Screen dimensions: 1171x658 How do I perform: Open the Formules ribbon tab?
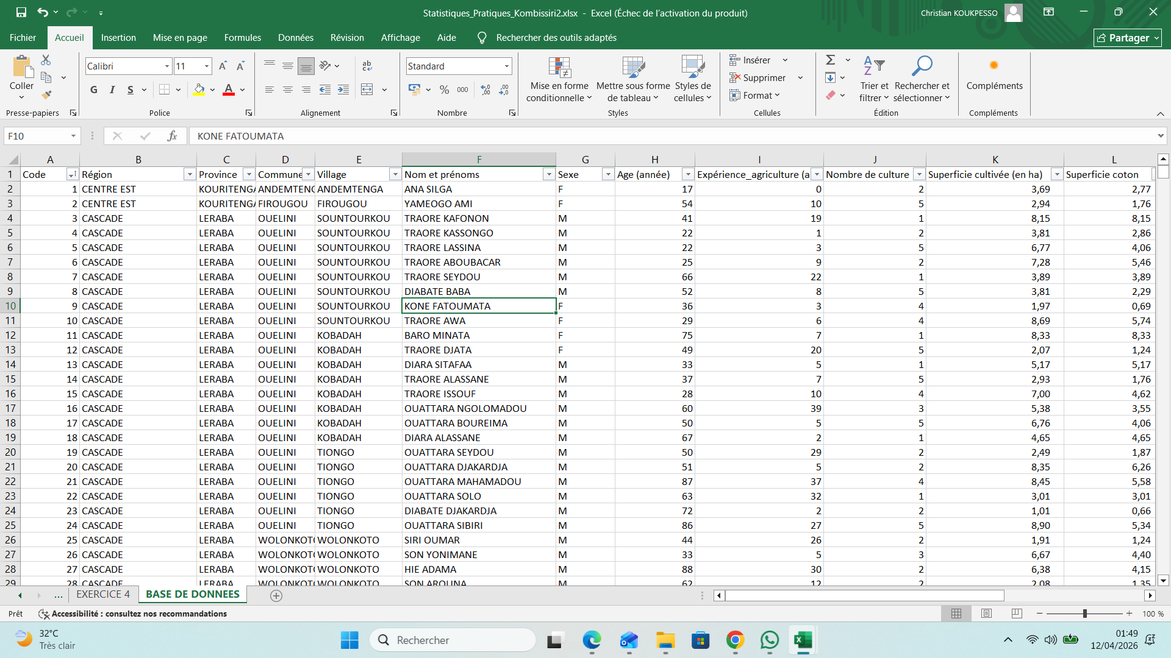[242, 38]
